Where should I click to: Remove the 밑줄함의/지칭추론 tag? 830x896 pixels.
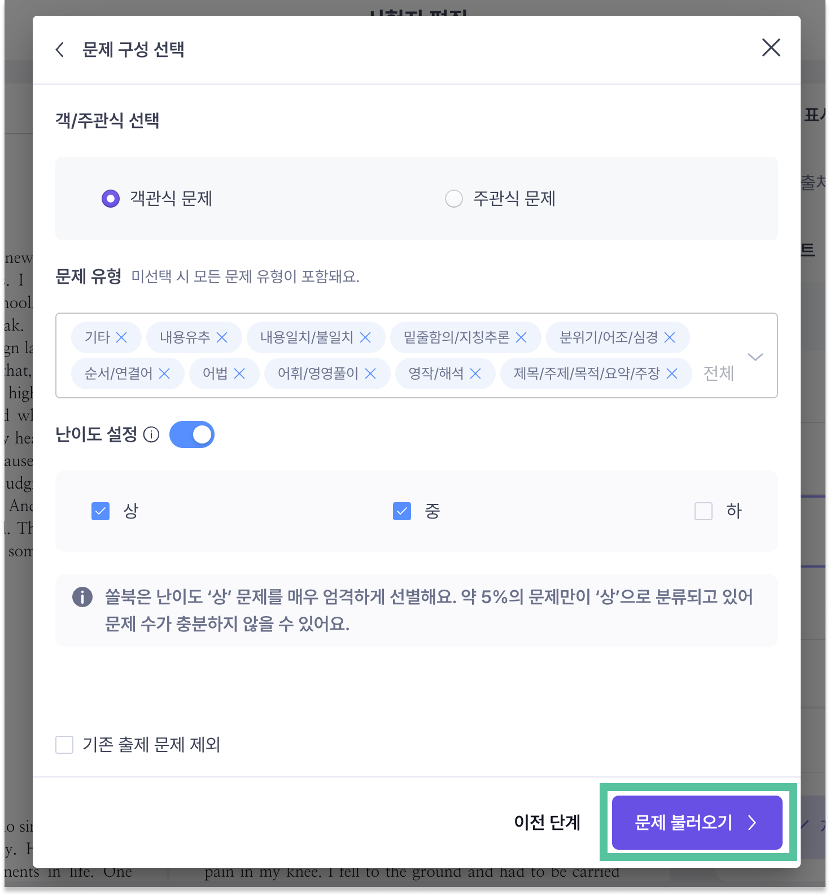tap(521, 337)
